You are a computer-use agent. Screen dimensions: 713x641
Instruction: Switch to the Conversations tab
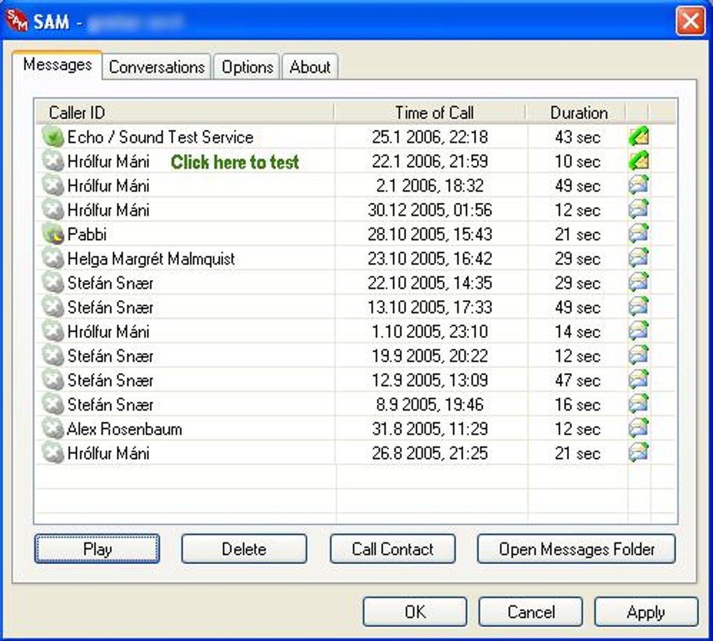(157, 67)
